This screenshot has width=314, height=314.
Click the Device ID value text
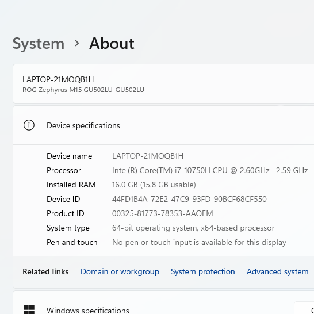189,199
